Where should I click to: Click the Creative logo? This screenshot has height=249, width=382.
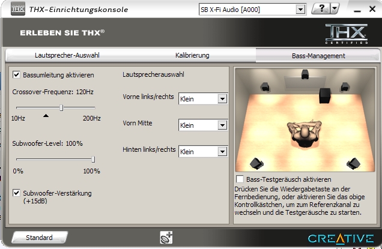tap(341, 239)
